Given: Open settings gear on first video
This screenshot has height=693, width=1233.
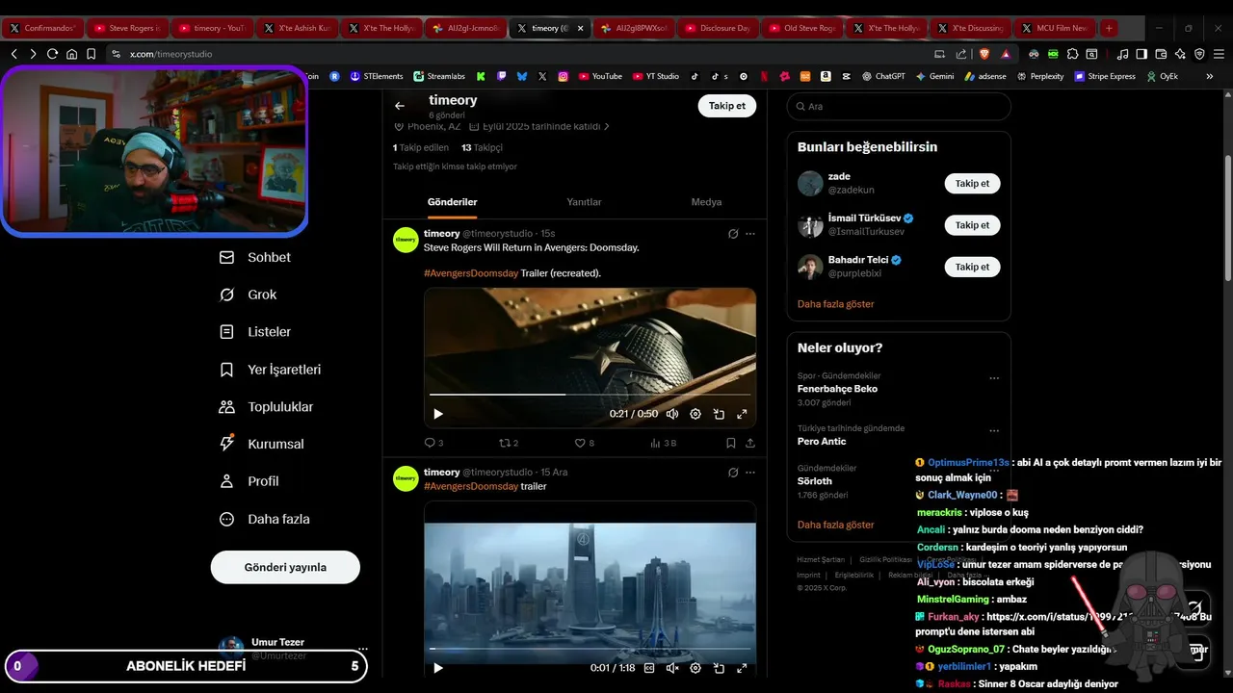Looking at the screenshot, I should tap(695, 414).
